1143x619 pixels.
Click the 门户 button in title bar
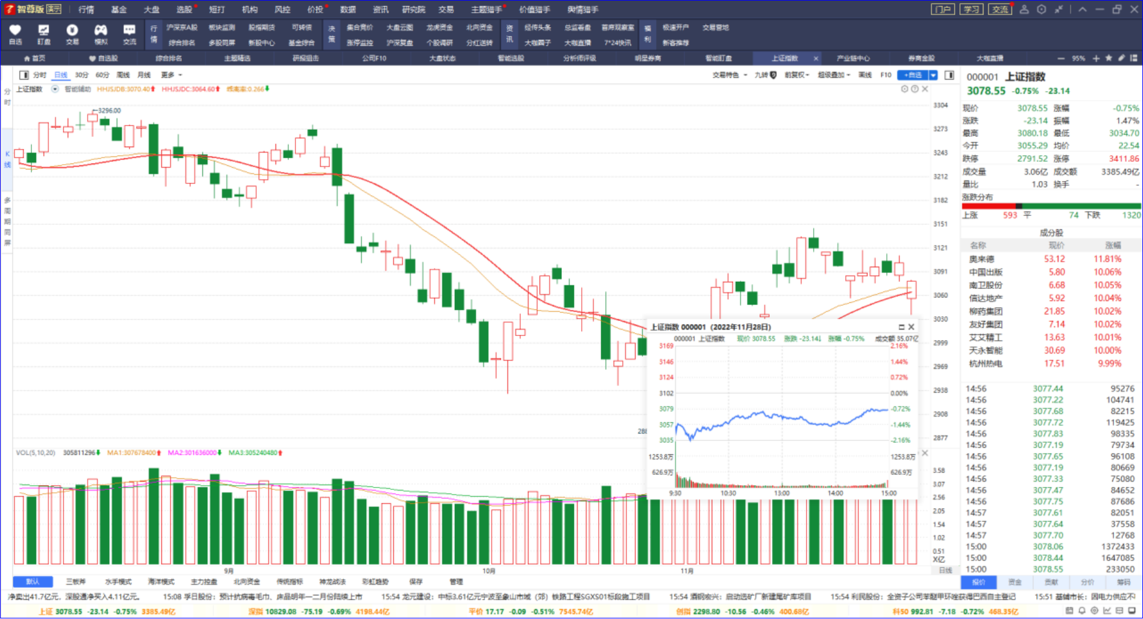[x=943, y=9]
